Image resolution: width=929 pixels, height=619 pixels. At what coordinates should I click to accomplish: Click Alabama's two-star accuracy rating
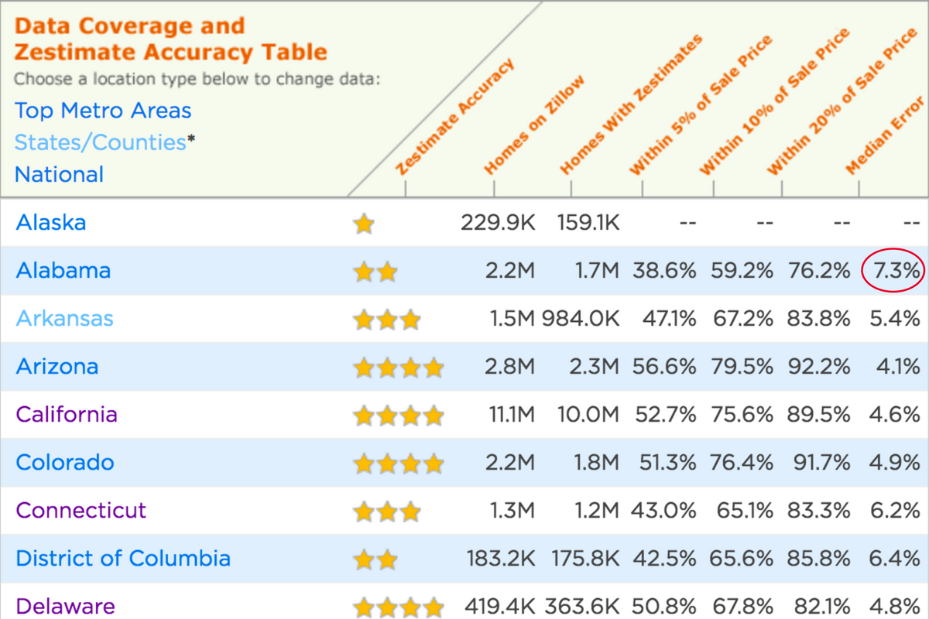(x=375, y=272)
